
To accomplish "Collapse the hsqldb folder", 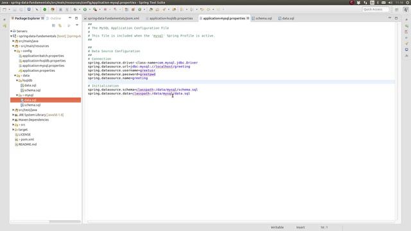I will [x=17, y=80].
